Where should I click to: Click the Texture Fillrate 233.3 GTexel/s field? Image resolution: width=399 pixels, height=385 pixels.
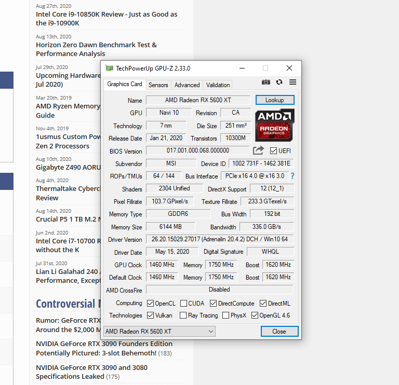[x=268, y=201]
